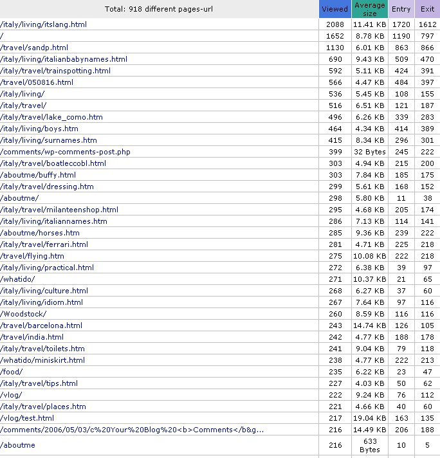Screen dimensions: 440x458
Task: Select the 633 Bytes average size cell
Action: coord(370,445)
